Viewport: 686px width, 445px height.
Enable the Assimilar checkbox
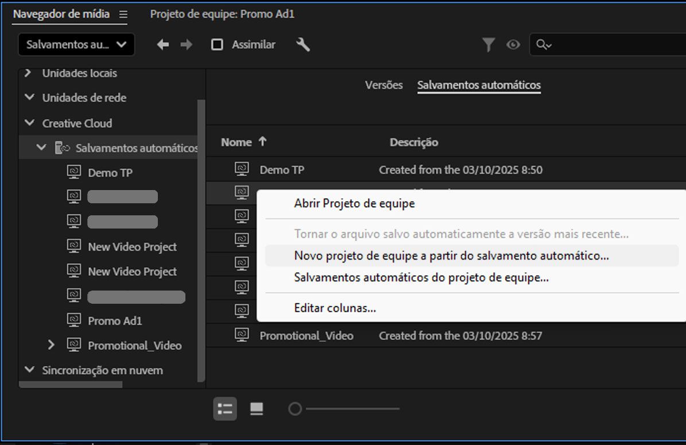218,44
